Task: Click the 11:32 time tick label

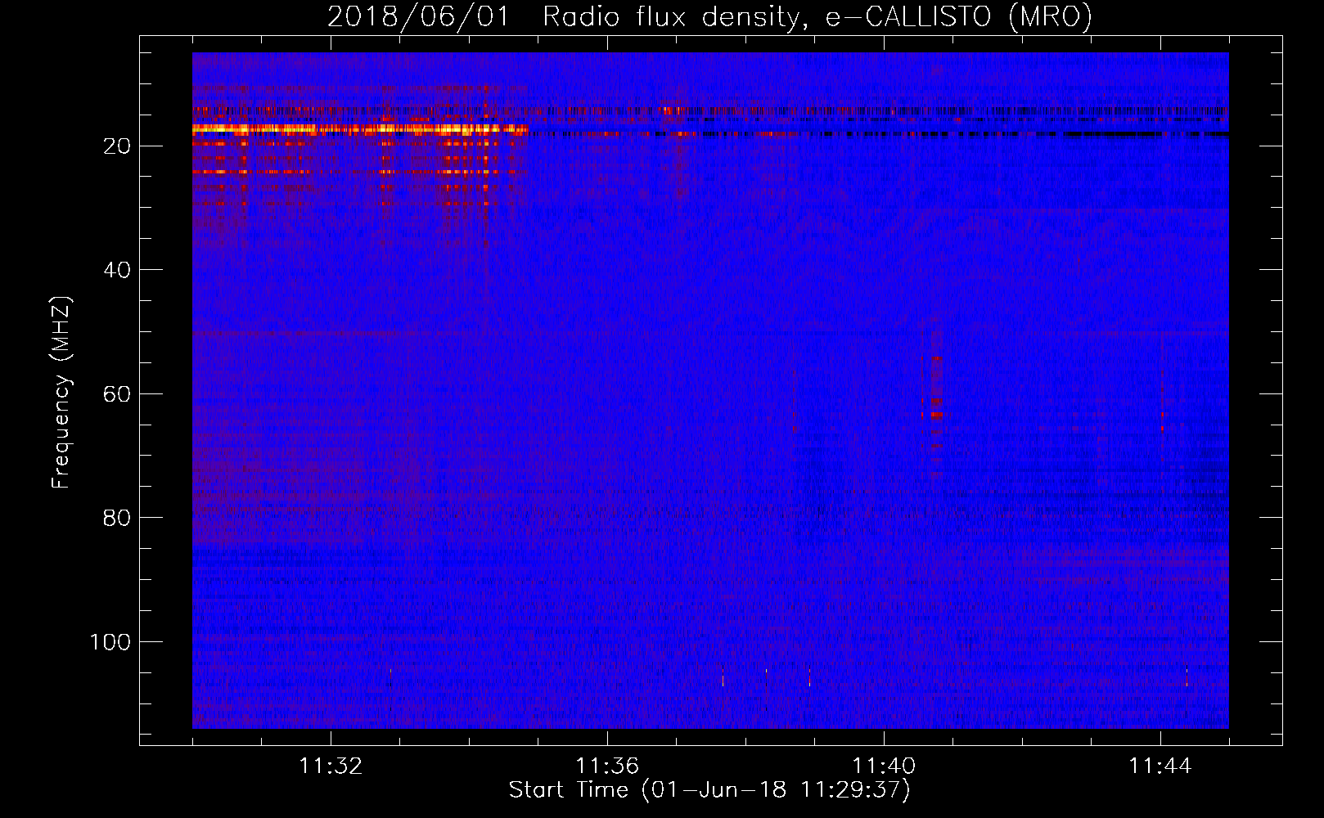Action: (331, 766)
